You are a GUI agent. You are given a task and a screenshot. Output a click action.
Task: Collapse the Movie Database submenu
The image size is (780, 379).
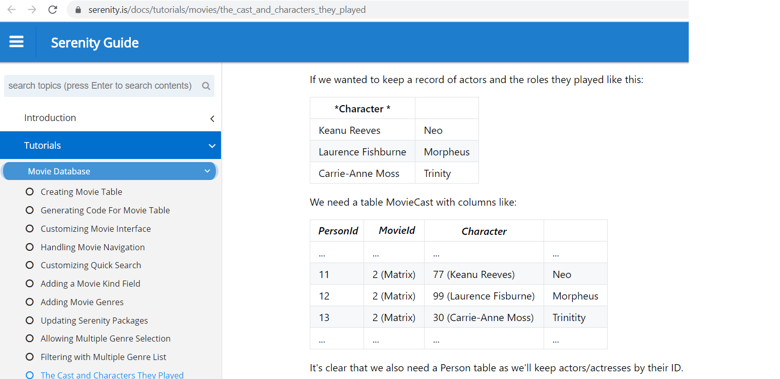tap(207, 171)
